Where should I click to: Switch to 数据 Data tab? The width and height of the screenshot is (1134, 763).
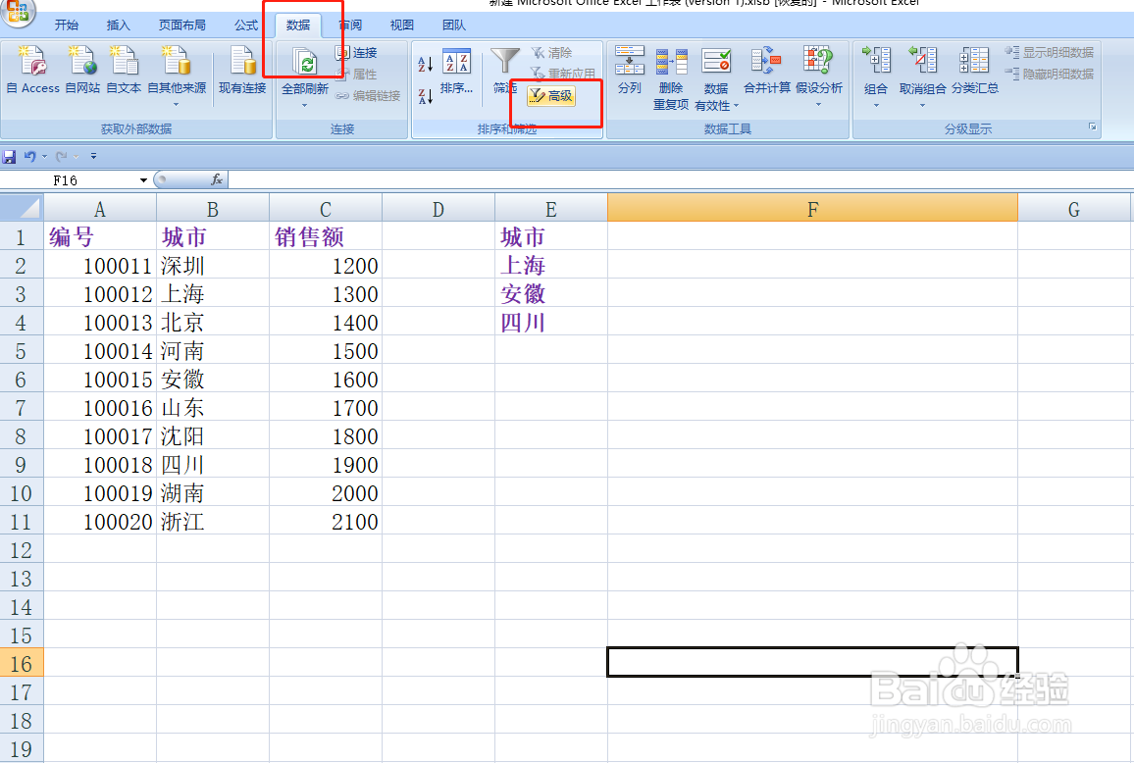click(x=298, y=25)
